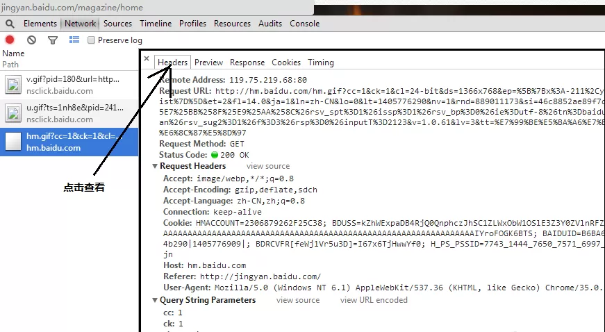Open the Sources panel tab
This screenshot has width=605, height=332.
tap(117, 24)
